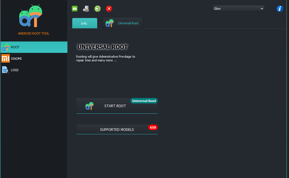Click the red stop operation icon

[109, 9]
